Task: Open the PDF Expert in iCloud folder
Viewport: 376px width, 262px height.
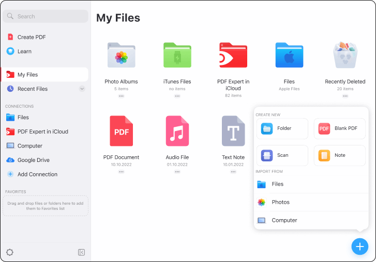Action: click(x=233, y=56)
